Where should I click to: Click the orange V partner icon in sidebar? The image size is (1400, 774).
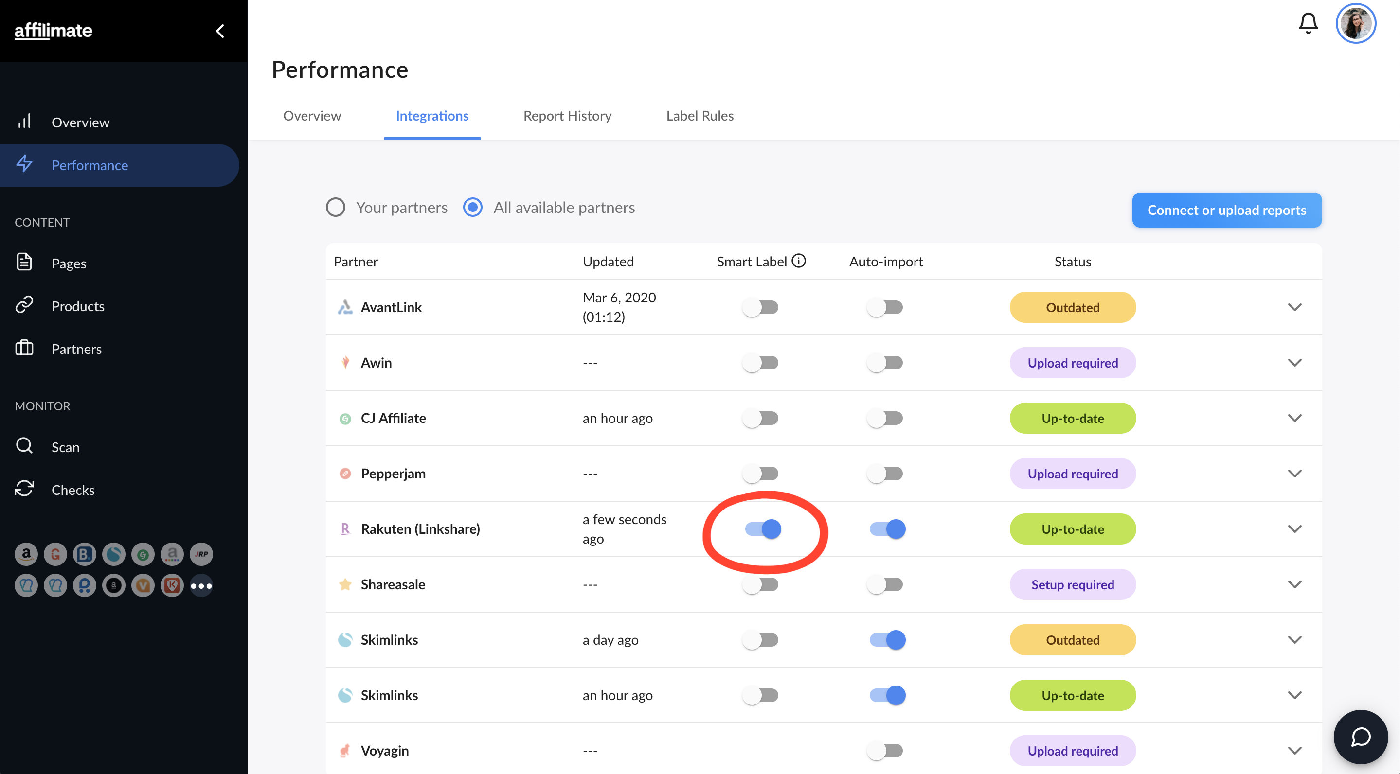click(x=143, y=585)
